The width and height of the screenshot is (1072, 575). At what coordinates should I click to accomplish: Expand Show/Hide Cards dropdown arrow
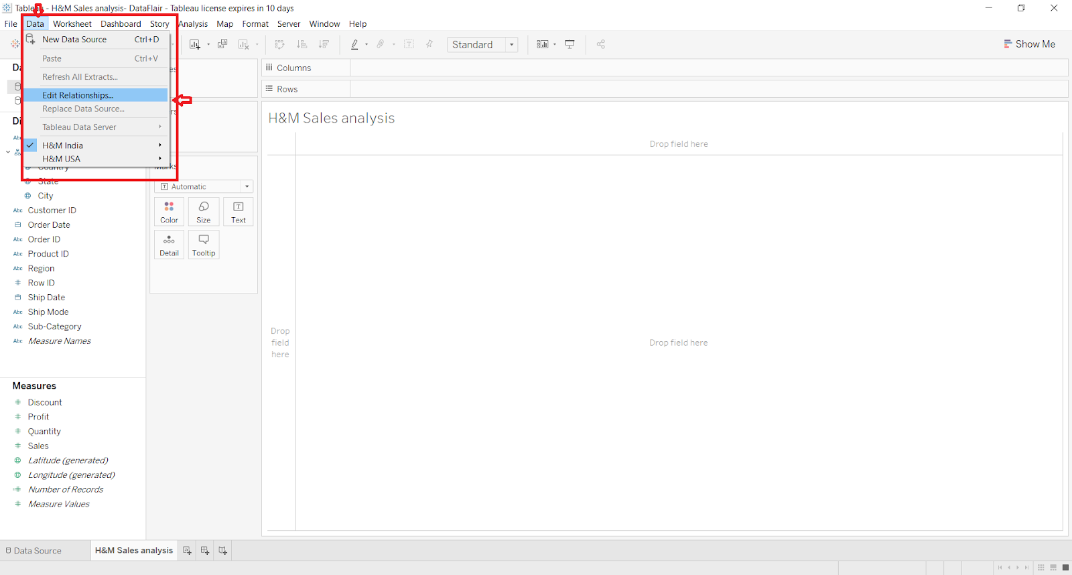(555, 45)
